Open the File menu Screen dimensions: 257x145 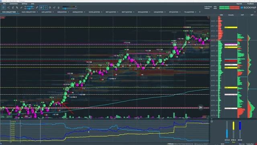(x=4, y=4)
